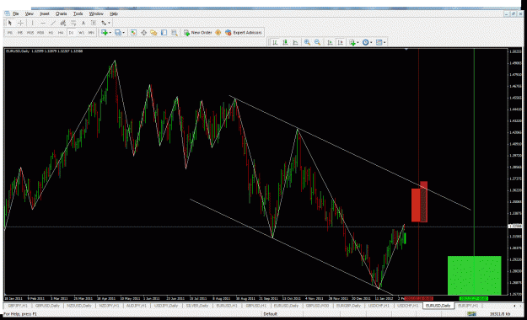Open the Data Window icon

coord(144,33)
